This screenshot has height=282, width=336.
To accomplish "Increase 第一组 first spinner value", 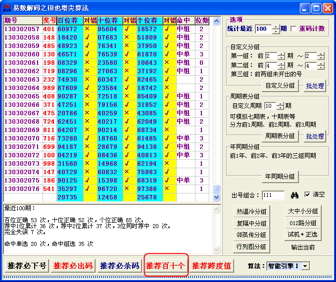I will 281,54.
